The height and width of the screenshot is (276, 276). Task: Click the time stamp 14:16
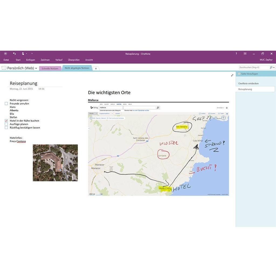click(x=41, y=89)
